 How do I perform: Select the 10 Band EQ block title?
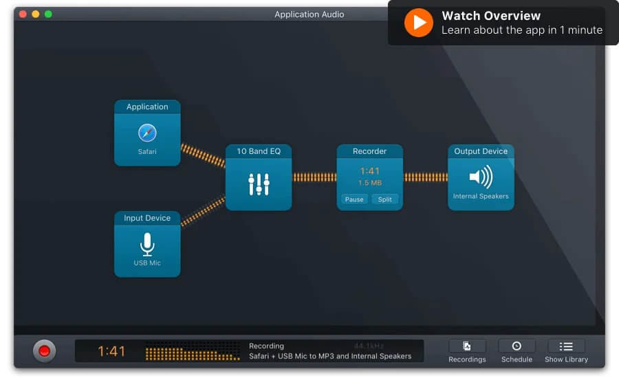point(259,151)
